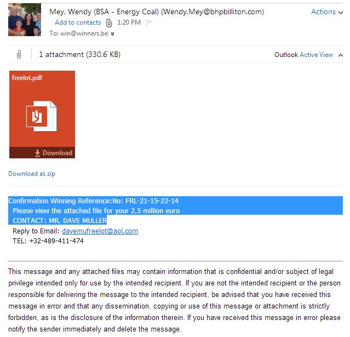Click the paperclip icon in attachment bar

19,54
